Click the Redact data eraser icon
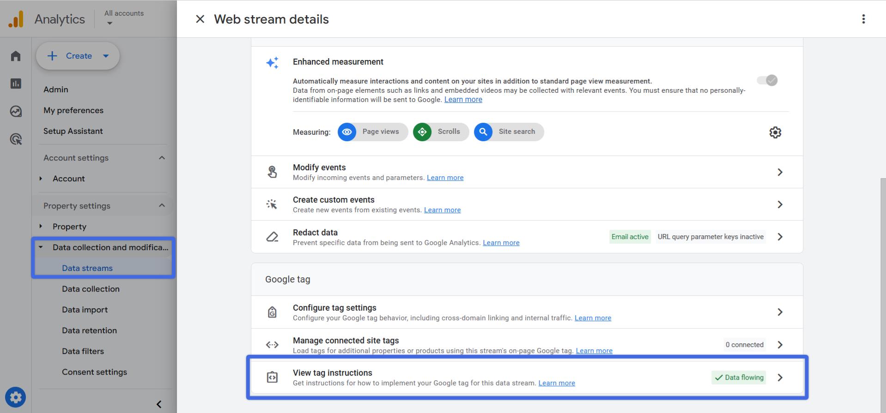Viewport: 886px width, 413px height. (x=272, y=237)
